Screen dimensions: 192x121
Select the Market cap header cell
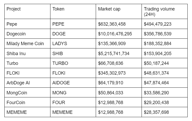pyautogui.click(x=119, y=11)
